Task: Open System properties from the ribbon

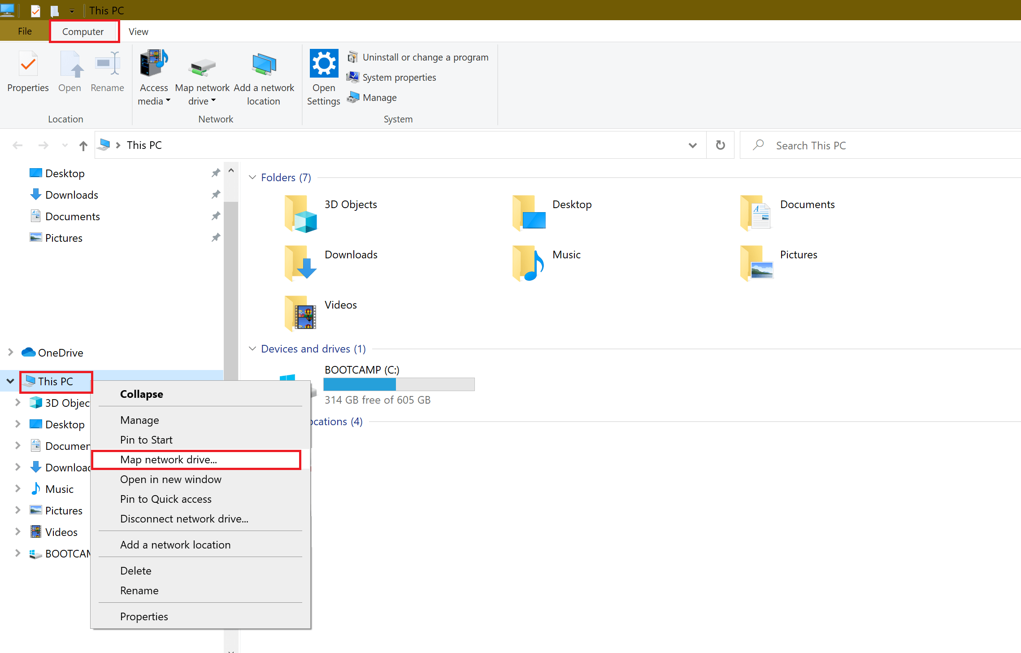Action: coord(353,77)
